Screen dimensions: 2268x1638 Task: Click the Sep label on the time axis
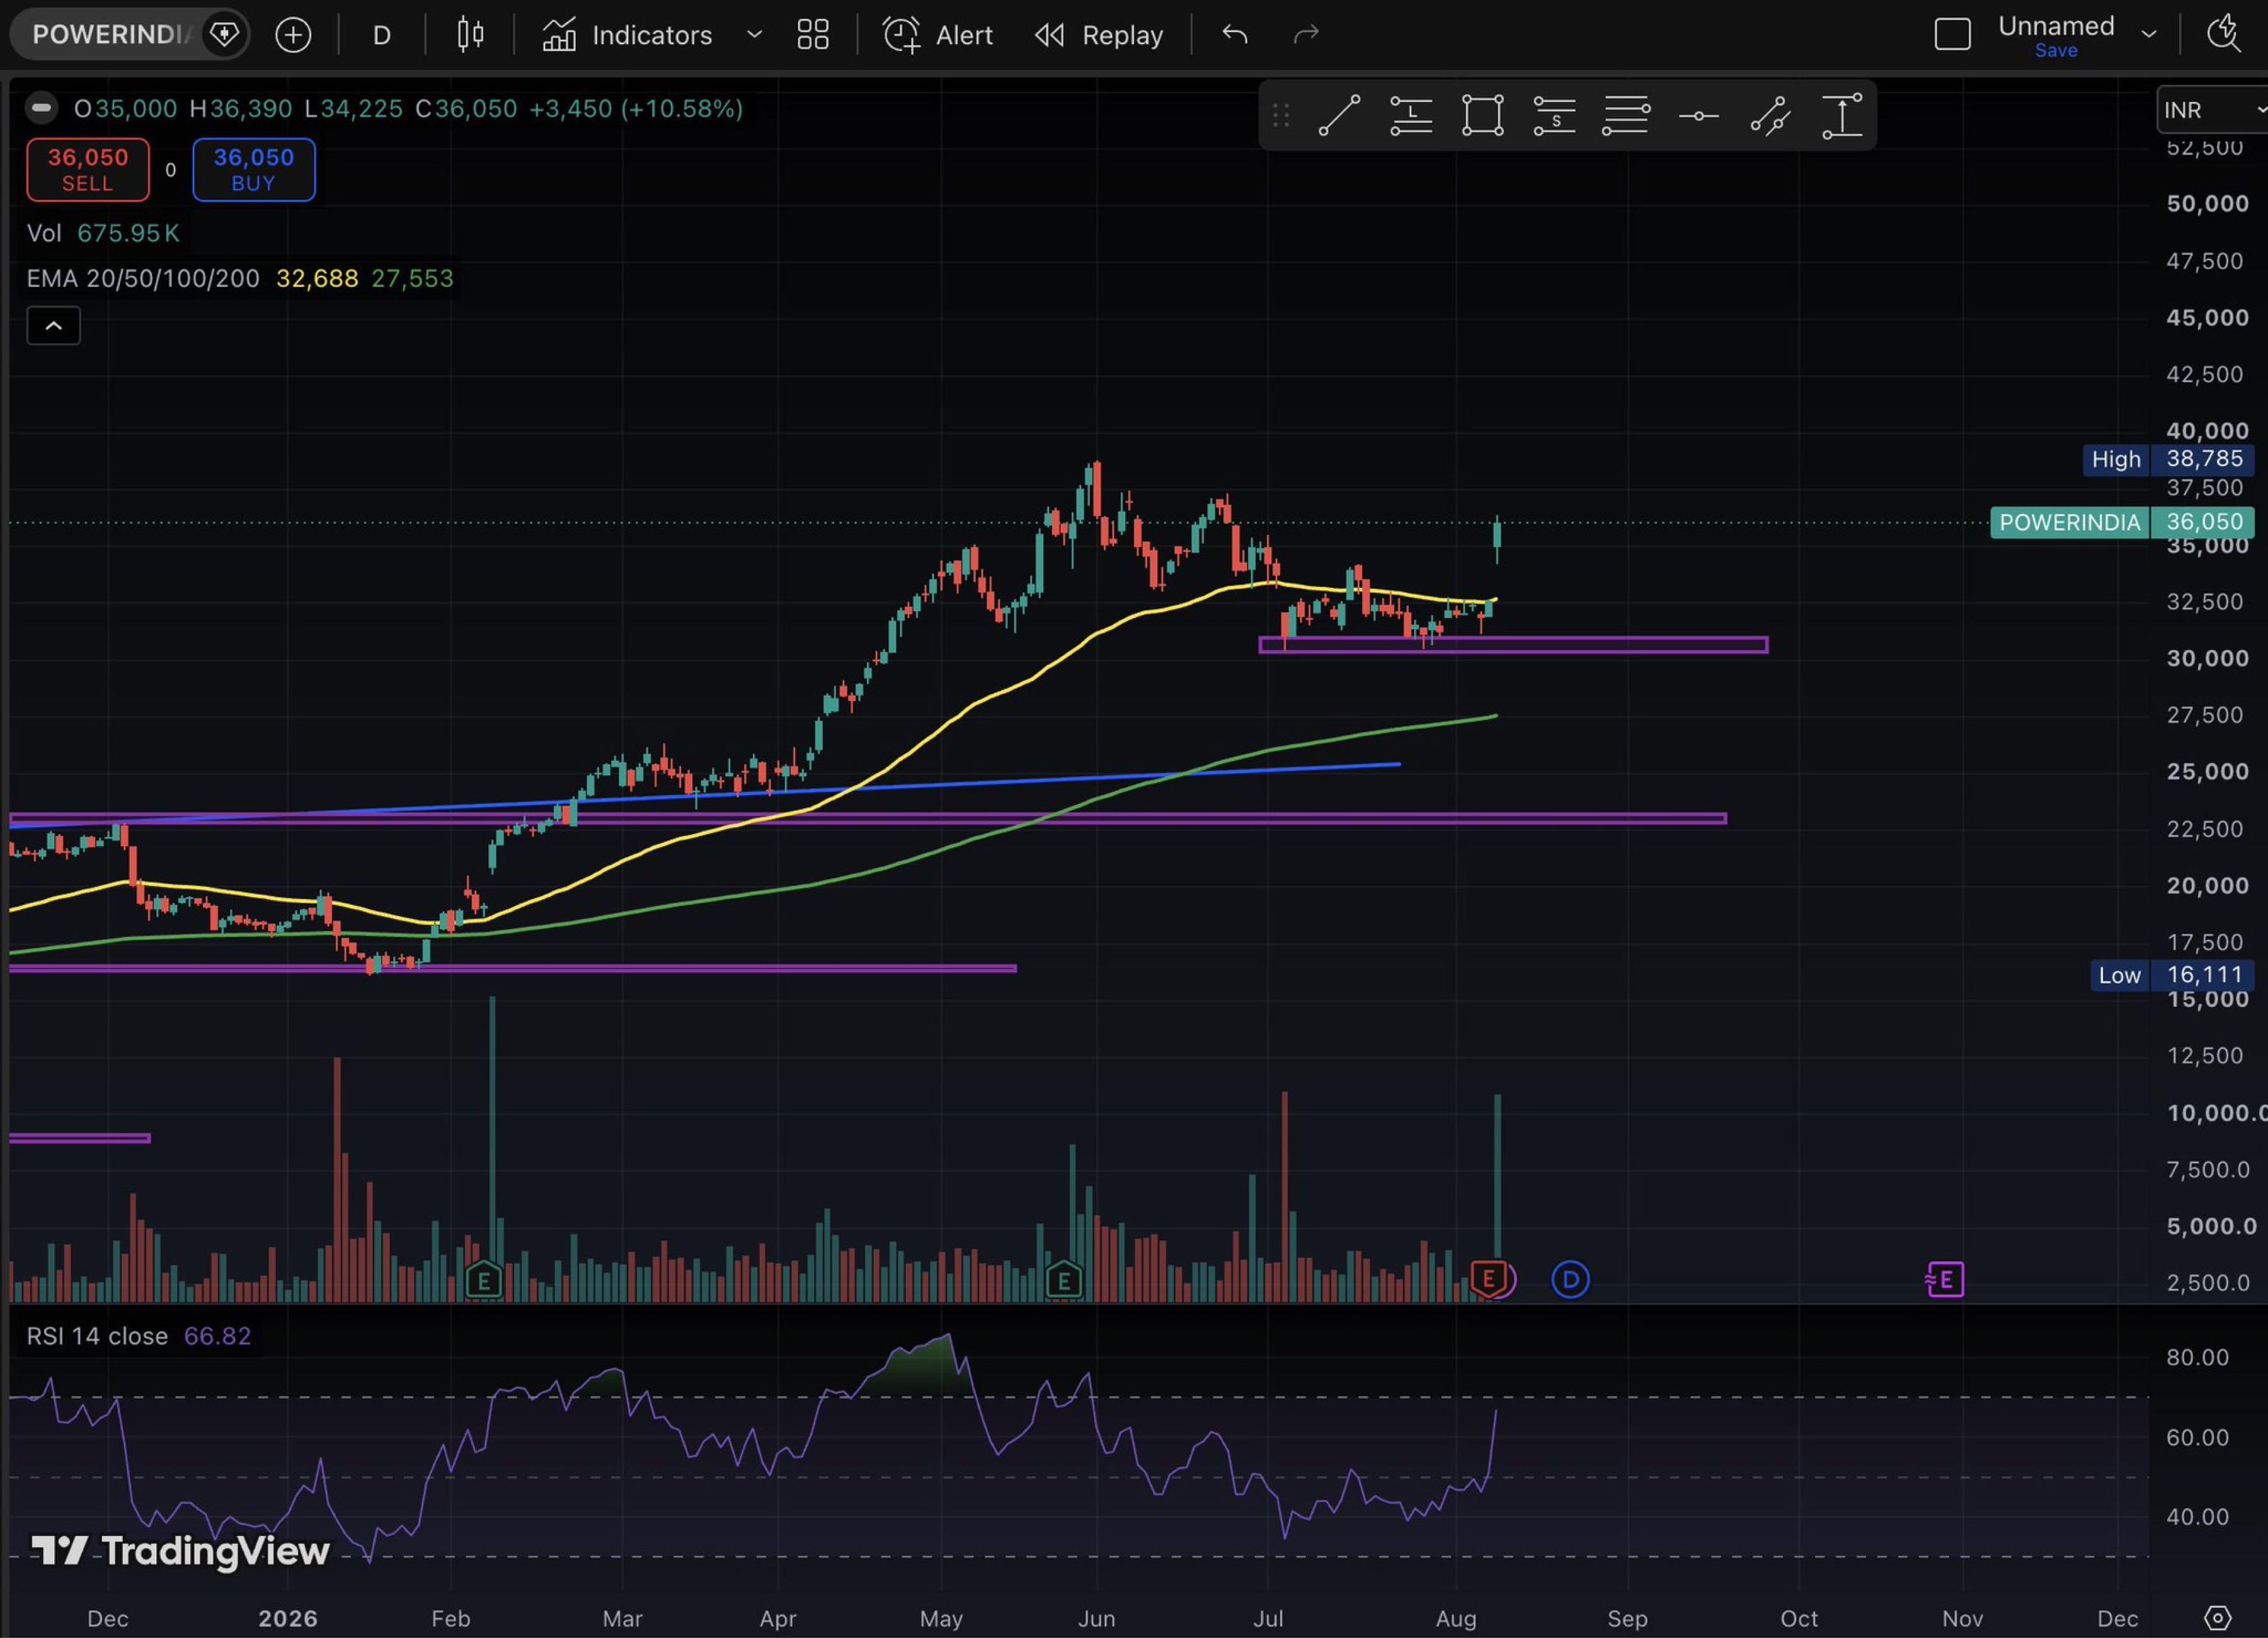[x=1627, y=1618]
